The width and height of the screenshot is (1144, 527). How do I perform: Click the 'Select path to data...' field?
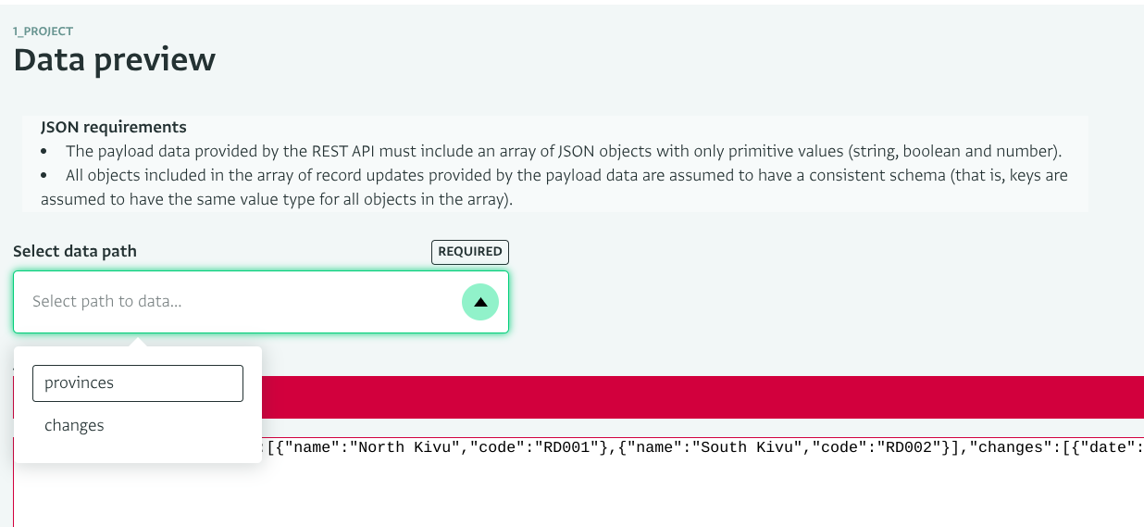(261, 302)
